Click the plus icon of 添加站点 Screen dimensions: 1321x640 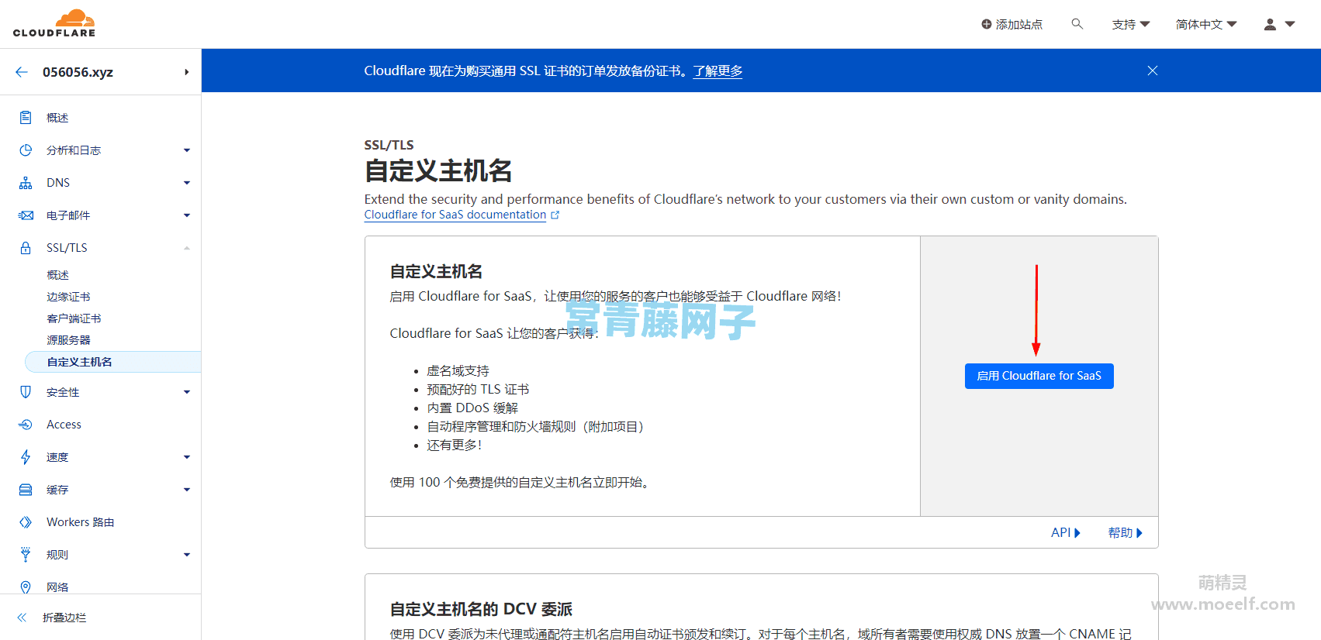click(987, 24)
